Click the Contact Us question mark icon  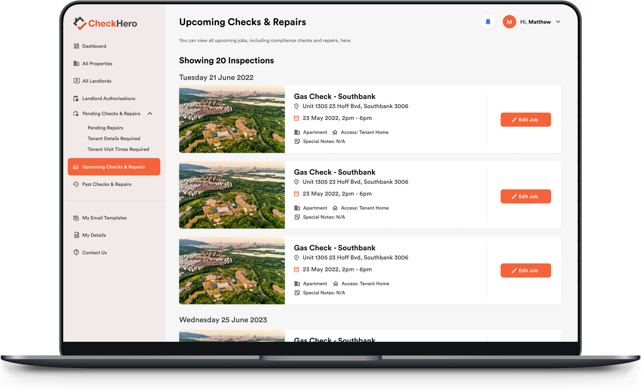click(76, 252)
